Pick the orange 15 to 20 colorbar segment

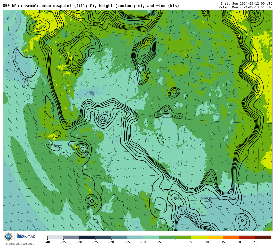point(231,237)
